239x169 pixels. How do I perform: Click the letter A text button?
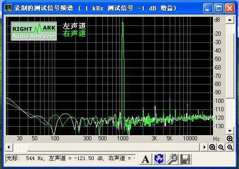click(146, 159)
